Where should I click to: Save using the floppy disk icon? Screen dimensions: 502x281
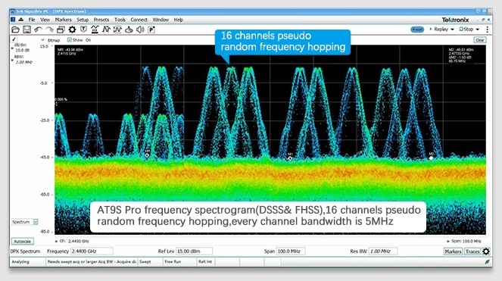point(27,30)
